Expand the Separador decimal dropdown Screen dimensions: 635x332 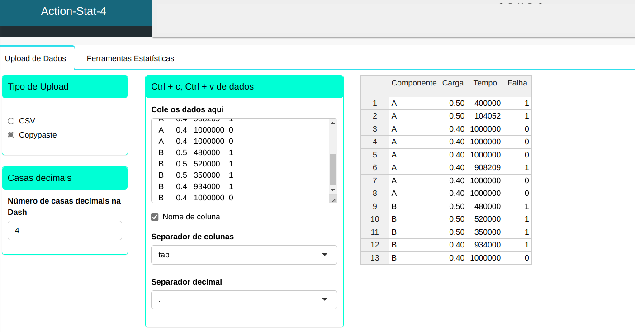pyautogui.click(x=244, y=300)
